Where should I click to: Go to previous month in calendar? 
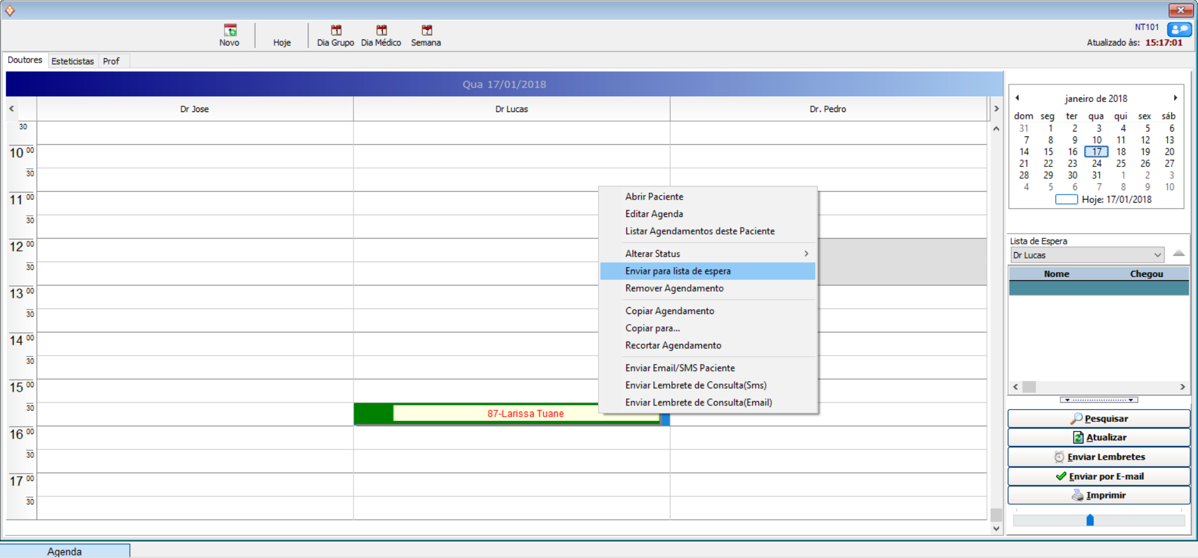pos(1018,98)
